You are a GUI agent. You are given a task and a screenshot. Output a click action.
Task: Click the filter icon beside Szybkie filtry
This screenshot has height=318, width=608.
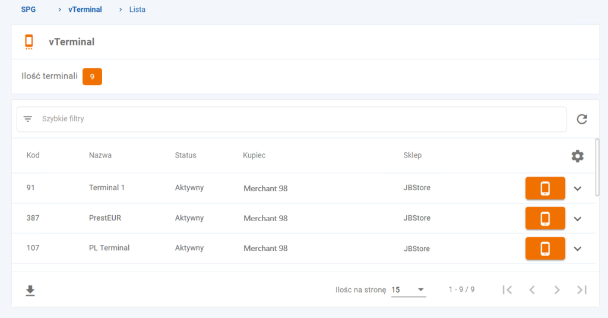click(28, 119)
